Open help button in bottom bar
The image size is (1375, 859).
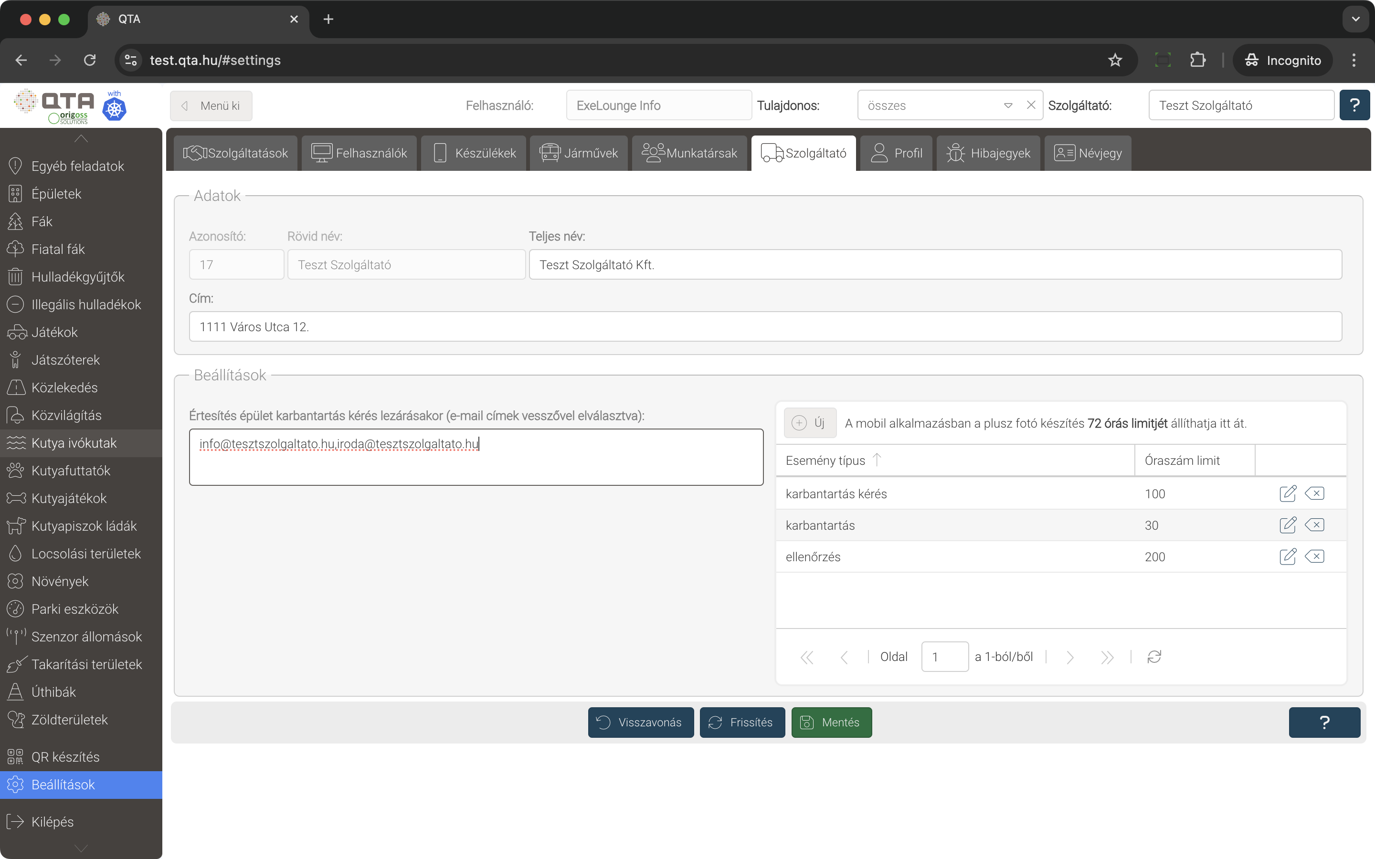click(1324, 722)
